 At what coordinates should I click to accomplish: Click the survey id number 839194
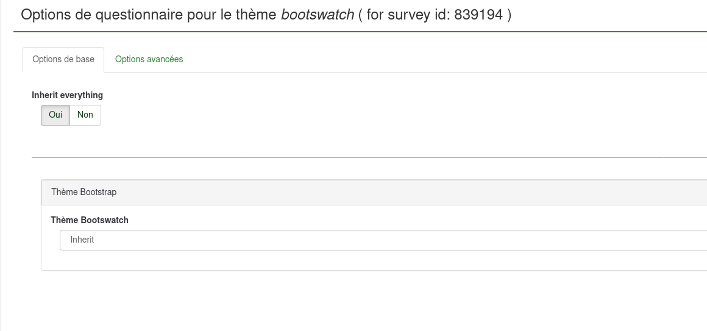tap(478, 15)
